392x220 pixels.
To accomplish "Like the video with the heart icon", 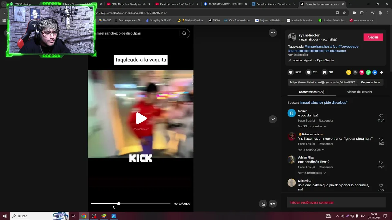I will click(291, 72).
